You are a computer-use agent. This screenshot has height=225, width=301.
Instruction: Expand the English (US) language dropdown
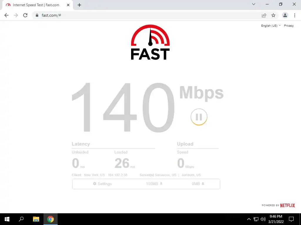(271, 26)
